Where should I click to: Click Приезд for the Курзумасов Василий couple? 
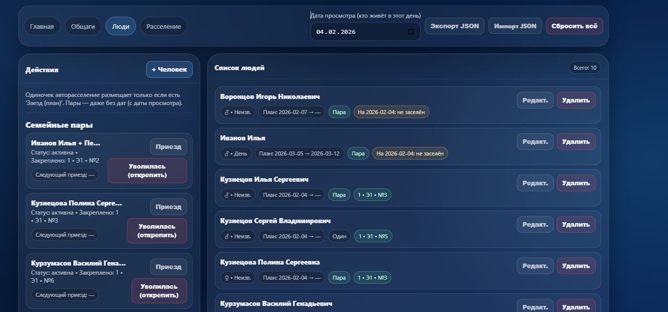pyautogui.click(x=168, y=267)
